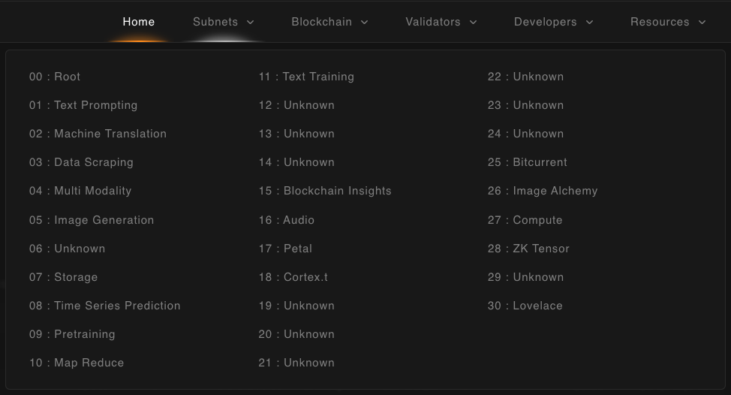Open 11 : Text Training subnet
The image size is (731, 395).
306,77
